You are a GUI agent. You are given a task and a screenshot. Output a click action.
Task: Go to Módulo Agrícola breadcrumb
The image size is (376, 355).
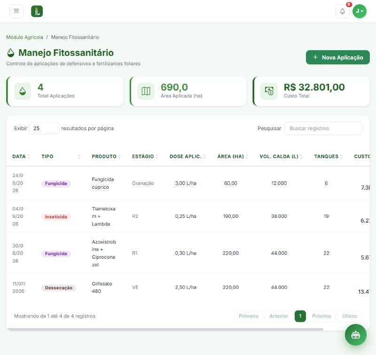click(x=25, y=37)
